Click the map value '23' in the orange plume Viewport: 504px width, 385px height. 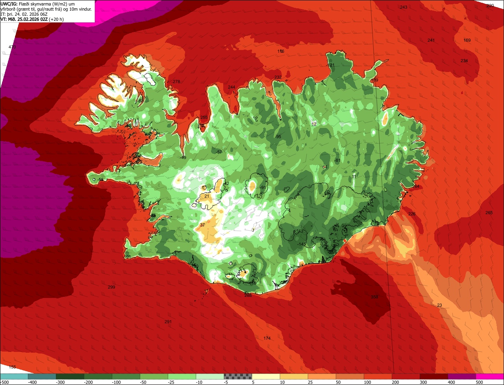(439, 305)
